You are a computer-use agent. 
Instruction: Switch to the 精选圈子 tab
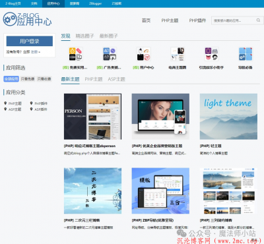pyautogui.click(x=84, y=36)
